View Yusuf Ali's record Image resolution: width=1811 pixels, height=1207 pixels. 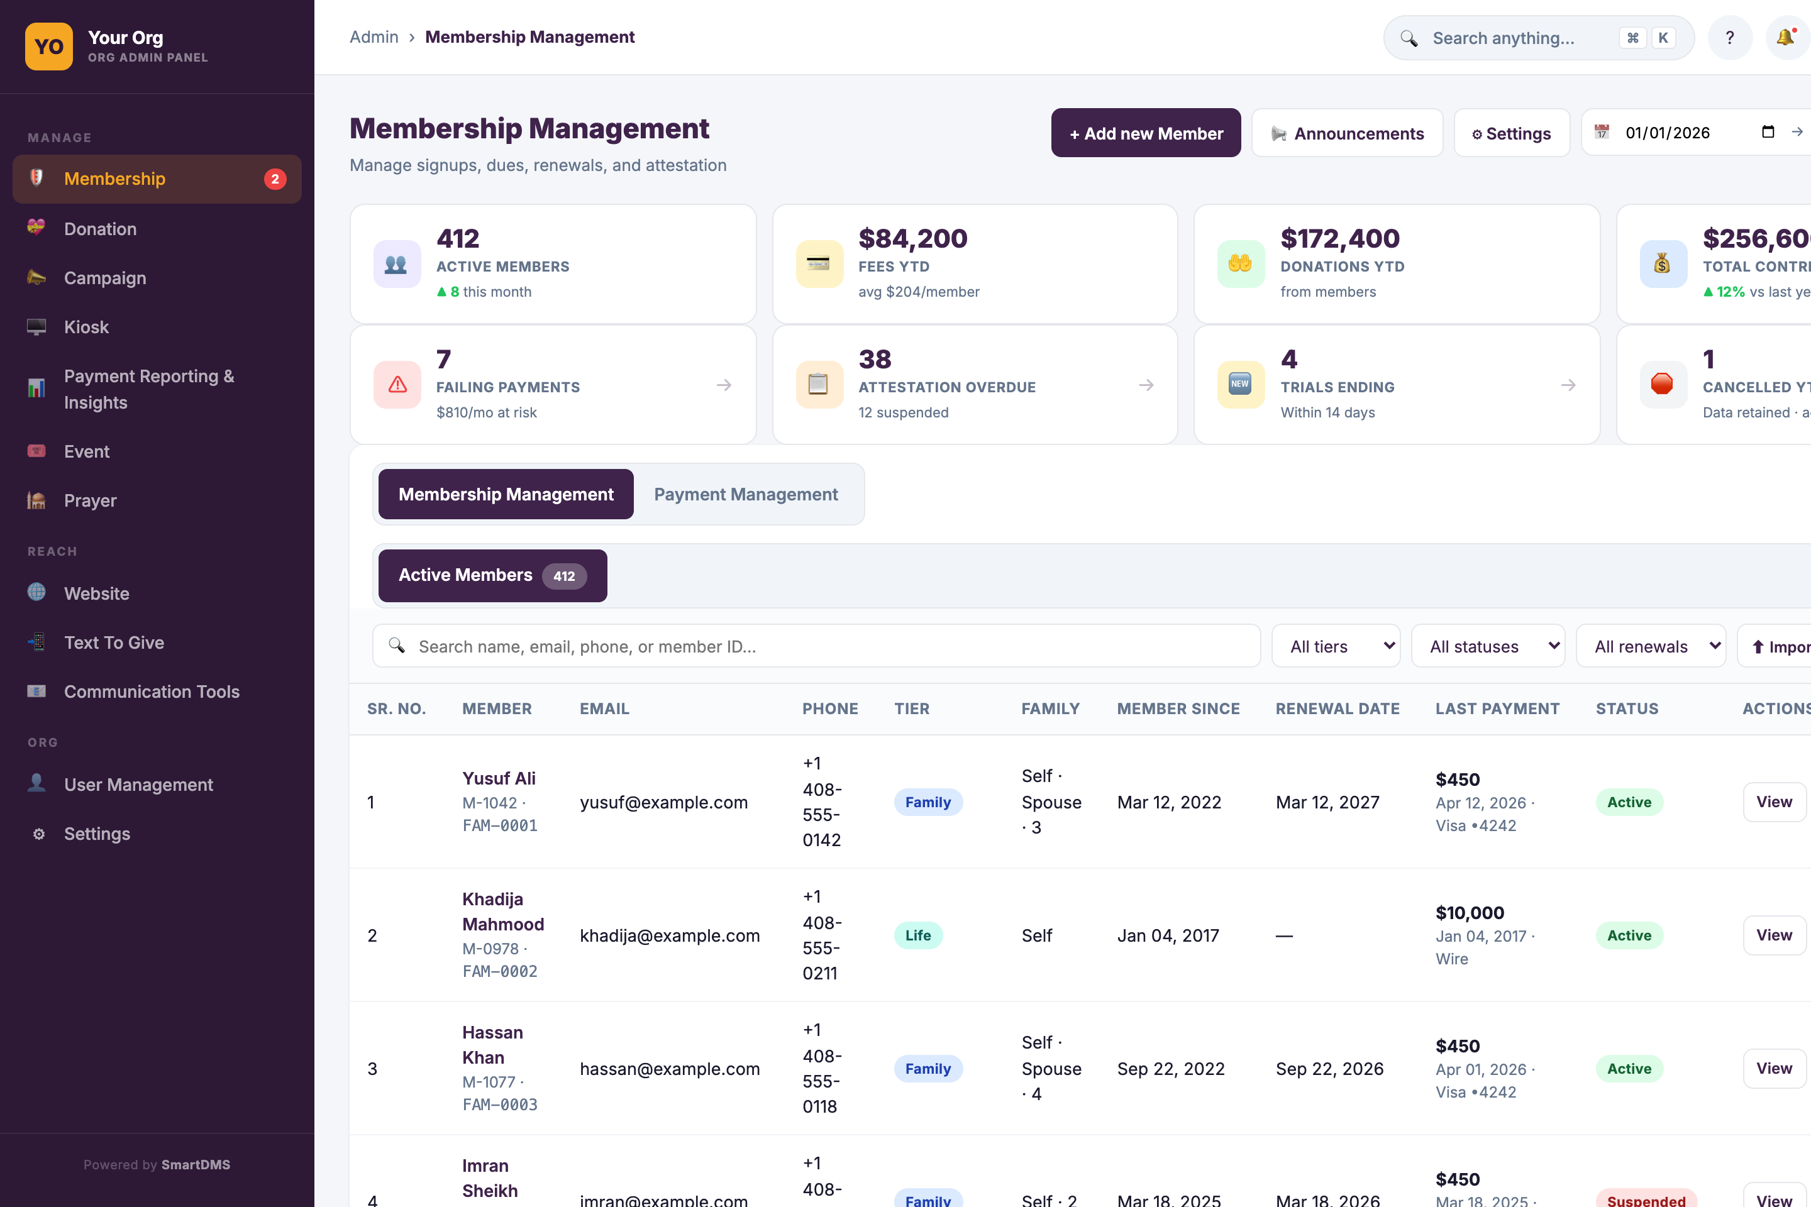pos(1774,802)
